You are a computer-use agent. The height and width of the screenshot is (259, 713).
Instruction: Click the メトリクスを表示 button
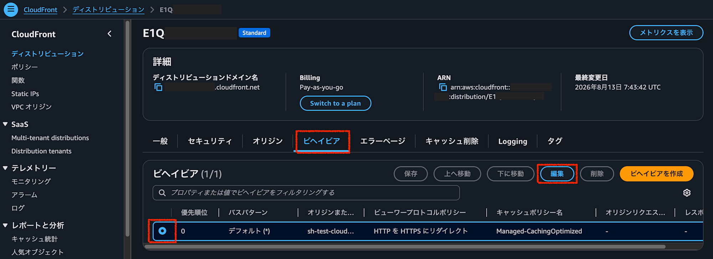[666, 33]
